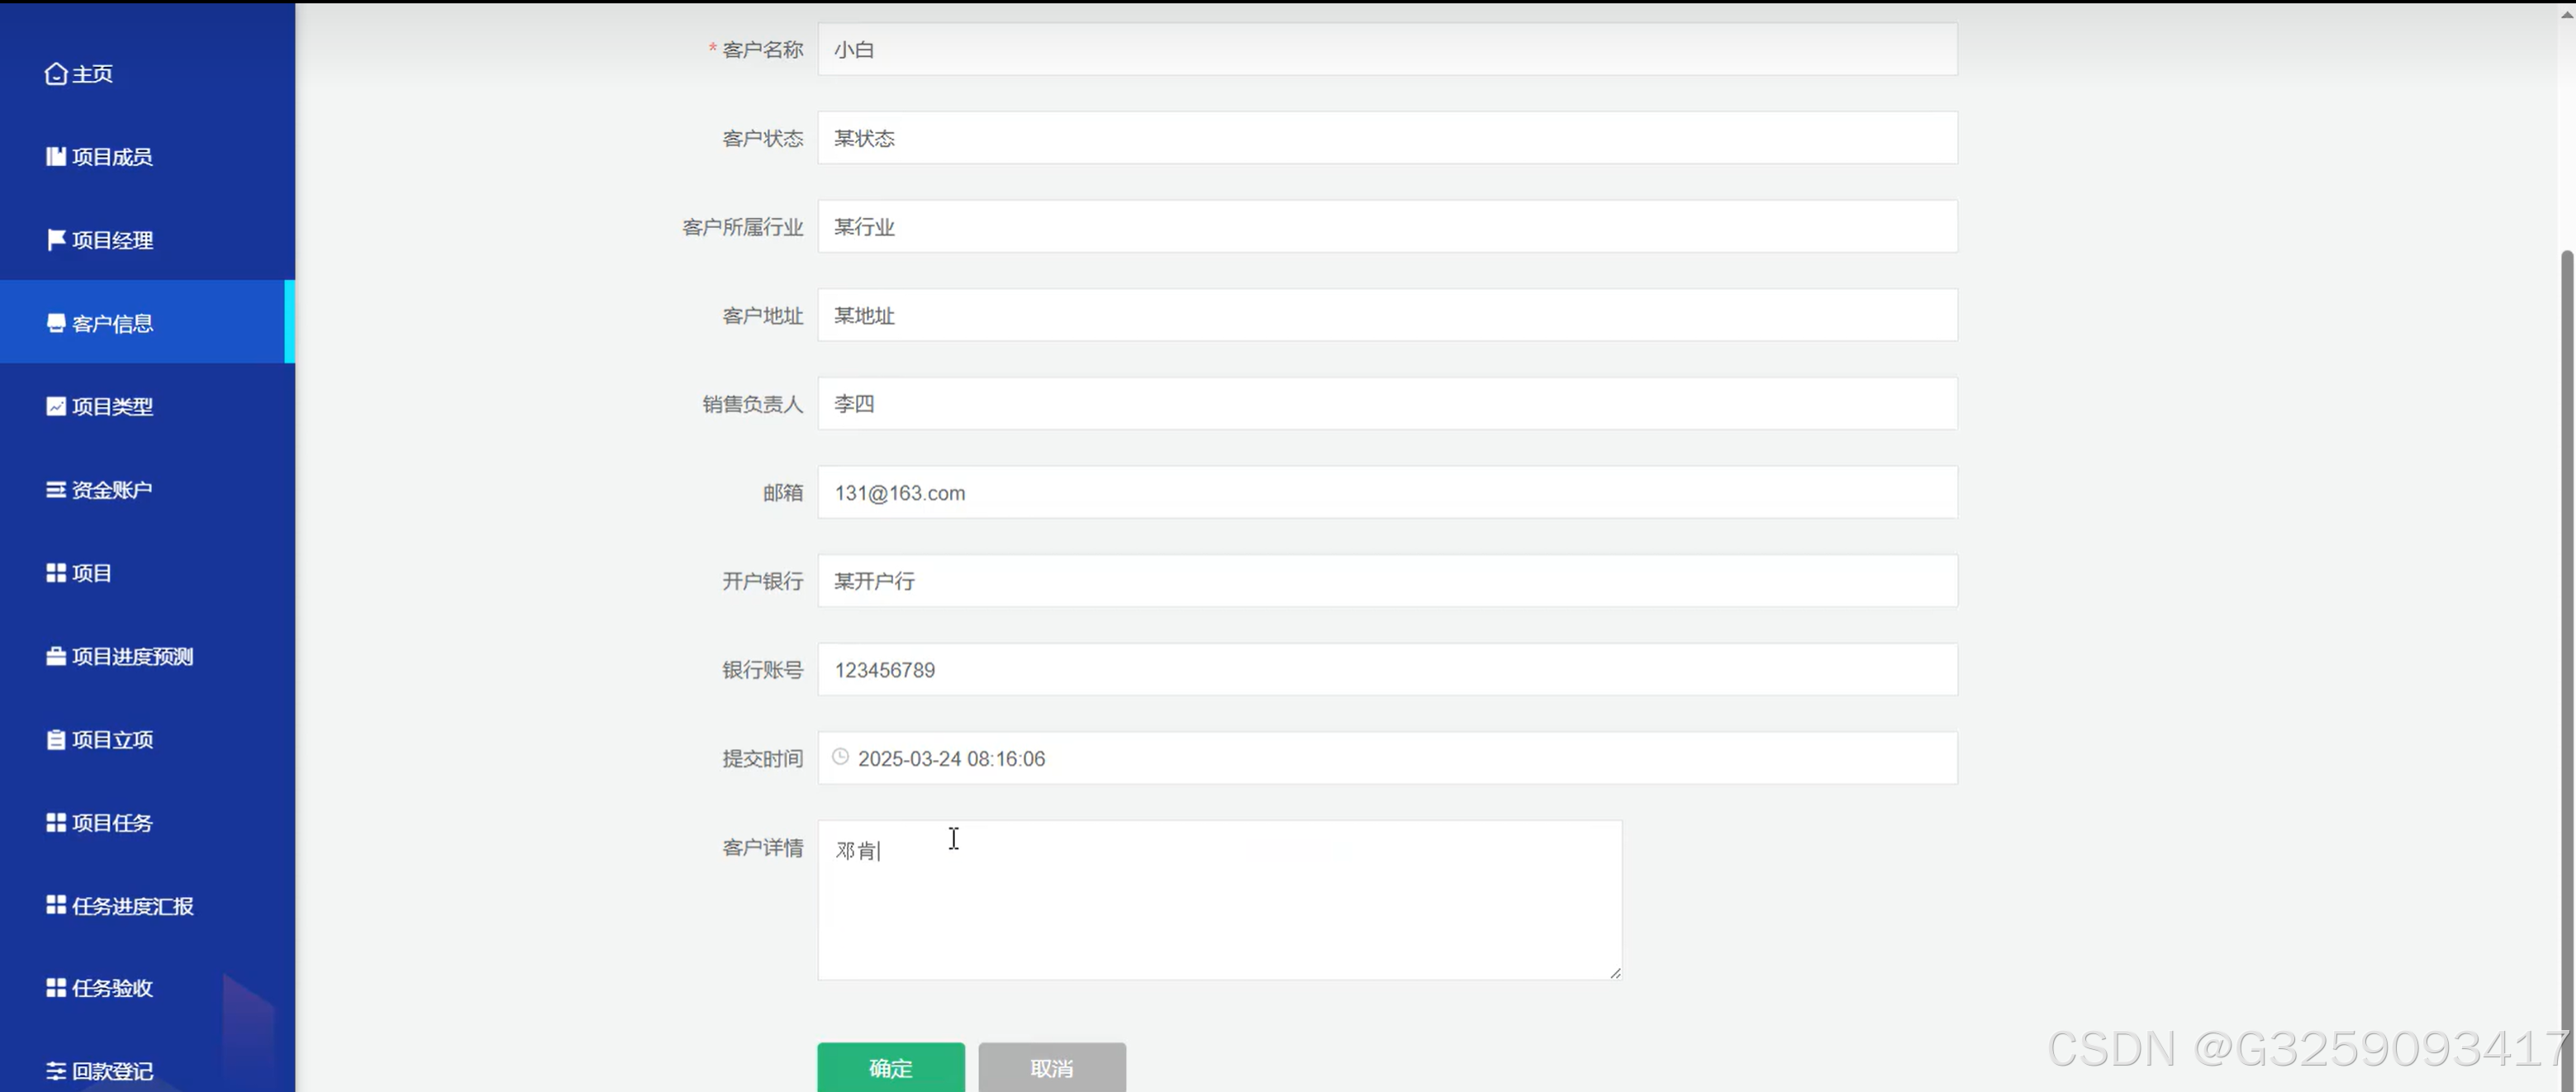Go to 项目进度预测
Viewport: 2576px width, 1092px height.
click(147, 656)
